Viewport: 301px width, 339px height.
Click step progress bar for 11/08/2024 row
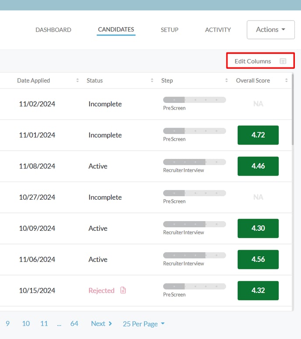(195, 162)
